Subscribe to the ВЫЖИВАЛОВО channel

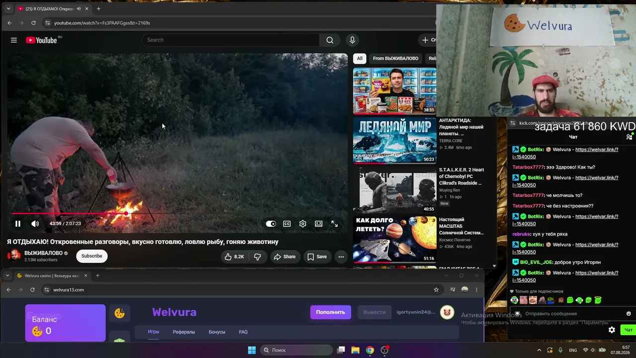92,256
